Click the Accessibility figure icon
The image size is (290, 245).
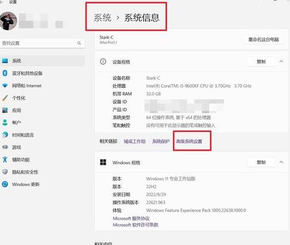click(5, 159)
